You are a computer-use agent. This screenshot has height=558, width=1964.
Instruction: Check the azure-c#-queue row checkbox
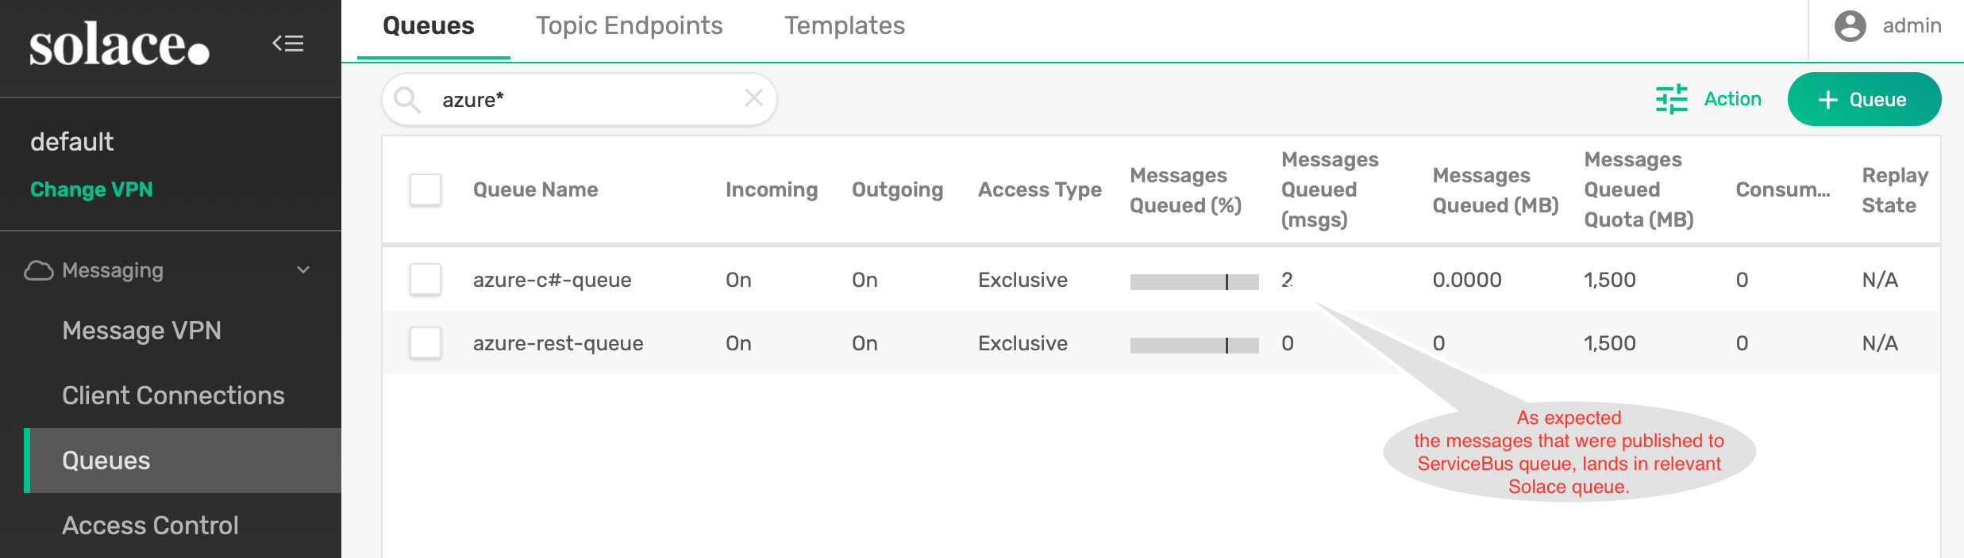(426, 280)
